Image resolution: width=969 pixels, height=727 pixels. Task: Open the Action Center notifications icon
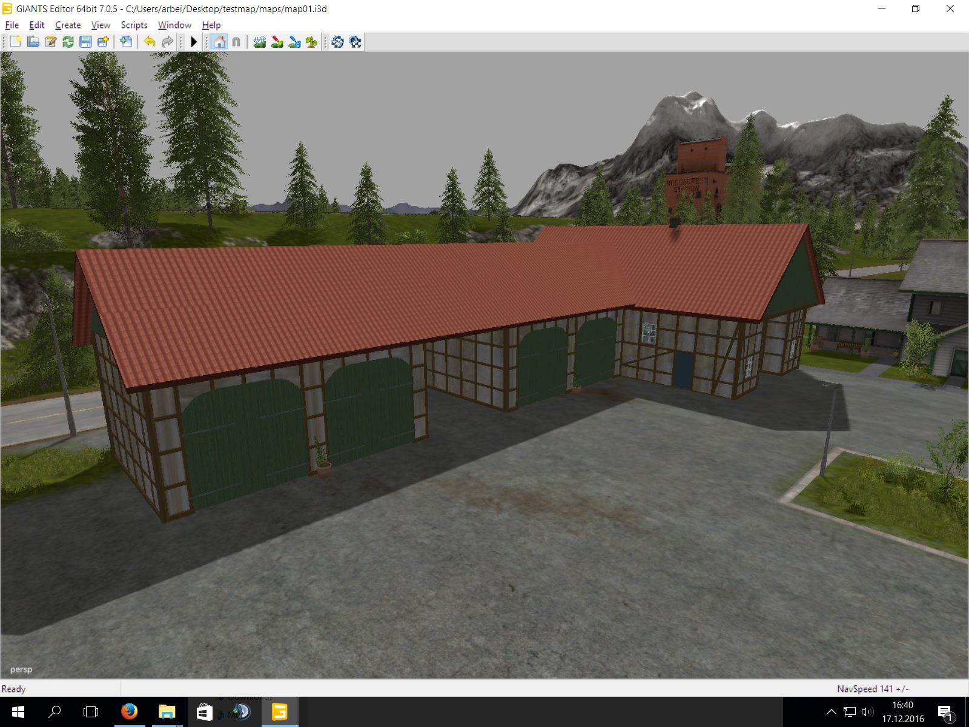(x=946, y=712)
